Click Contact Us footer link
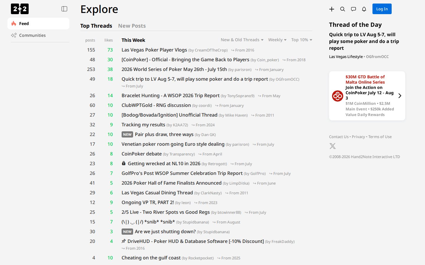 pyautogui.click(x=339, y=137)
